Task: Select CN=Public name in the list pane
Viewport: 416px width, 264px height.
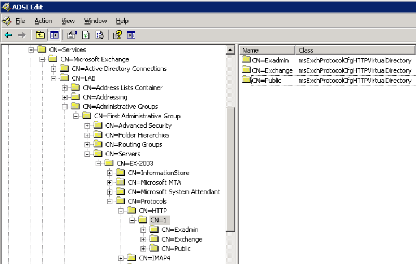Action: click(x=266, y=80)
